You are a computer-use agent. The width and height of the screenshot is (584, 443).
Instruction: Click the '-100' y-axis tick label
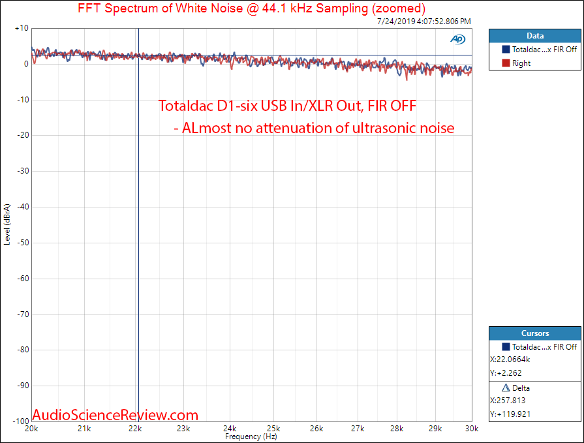tap(21, 421)
